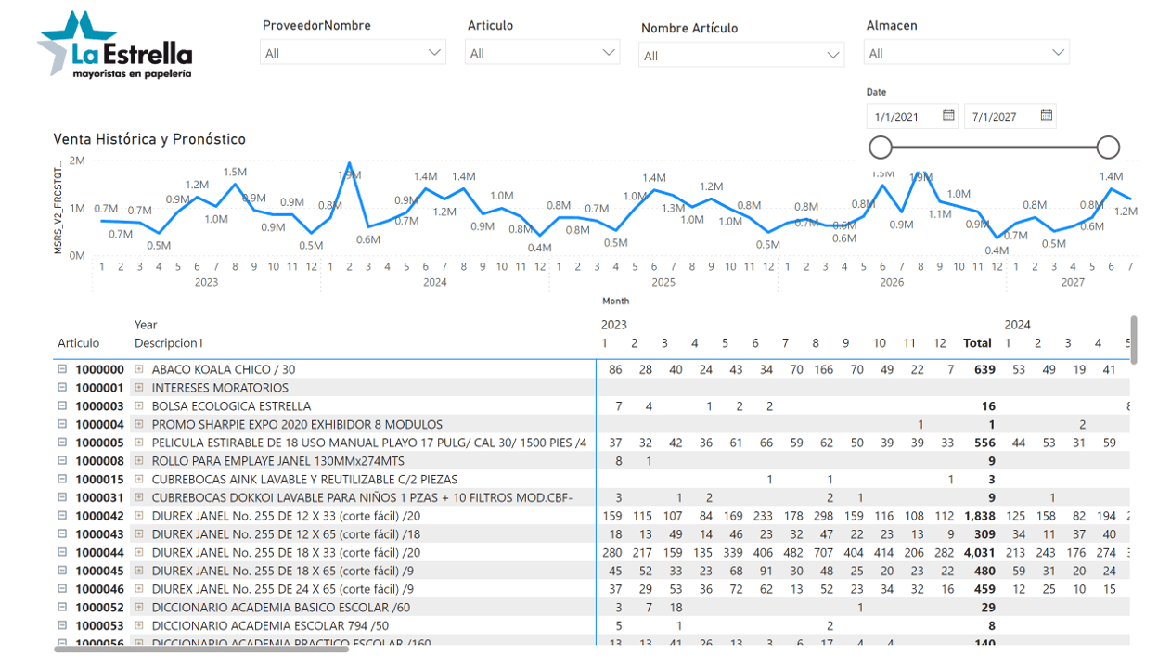Image resolution: width=1171 pixels, height=668 pixels.
Task: Expand BOLSA ECOLOGICA ESTRELLA description
Action: click(x=139, y=405)
